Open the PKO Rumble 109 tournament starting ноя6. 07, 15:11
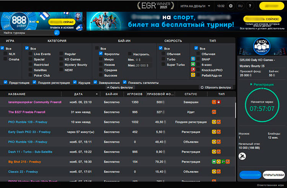Image resolution: width=287 pixels, height=188 pixels. tap(118, 142)
